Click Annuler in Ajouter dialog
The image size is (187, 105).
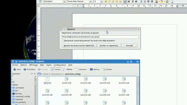[129, 45]
